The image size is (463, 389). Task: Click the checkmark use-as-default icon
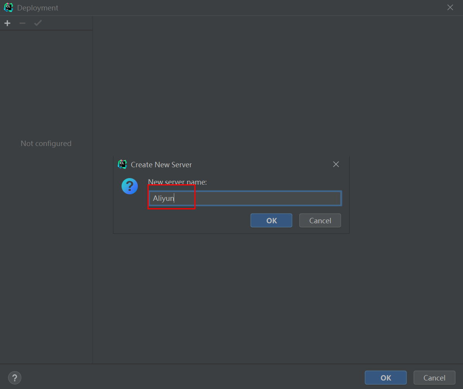click(x=38, y=23)
